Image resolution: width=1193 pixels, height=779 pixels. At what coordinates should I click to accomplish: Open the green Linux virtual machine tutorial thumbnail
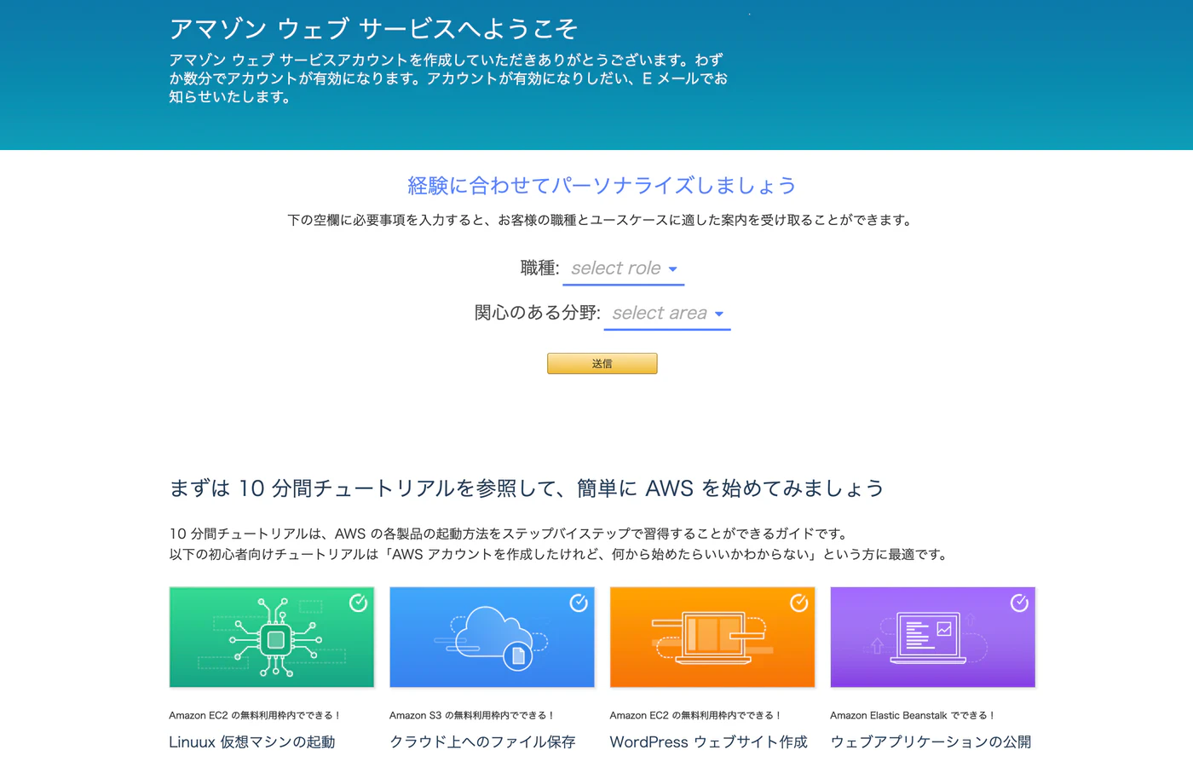272,637
